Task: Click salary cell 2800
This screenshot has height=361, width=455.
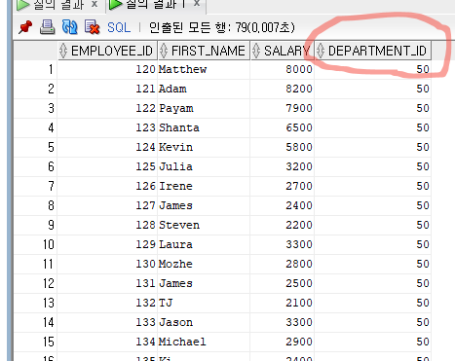Action: [x=282, y=264]
